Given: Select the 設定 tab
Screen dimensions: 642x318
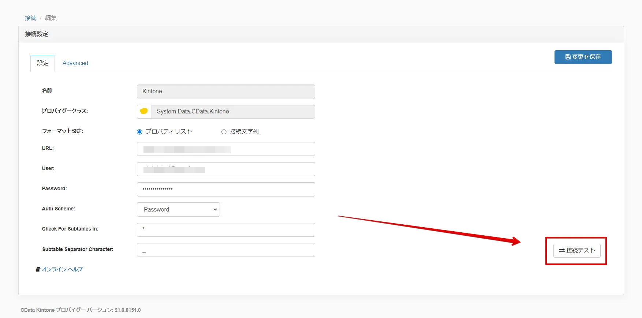Looking at the screenshot, I should (x=42, y=63).
